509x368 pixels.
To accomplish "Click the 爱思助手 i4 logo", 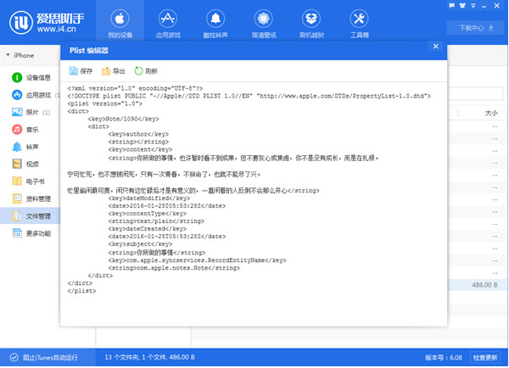I will [x=47, y=23].
